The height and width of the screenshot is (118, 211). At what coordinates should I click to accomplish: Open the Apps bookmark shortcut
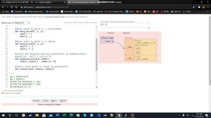tap(5, 11)
